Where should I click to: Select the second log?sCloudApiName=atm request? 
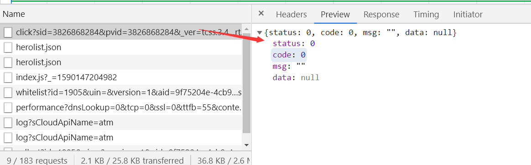(x=121, y=138)
